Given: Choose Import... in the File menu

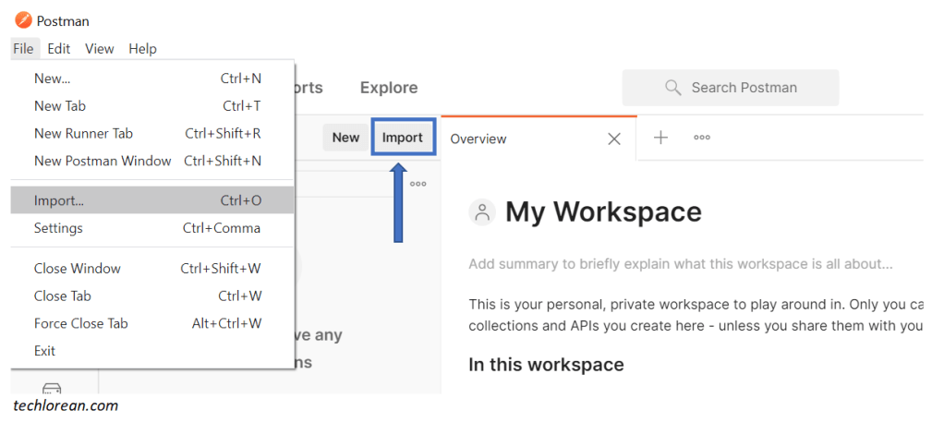Looking at the screenshot, I should click(x=152, y=200).
